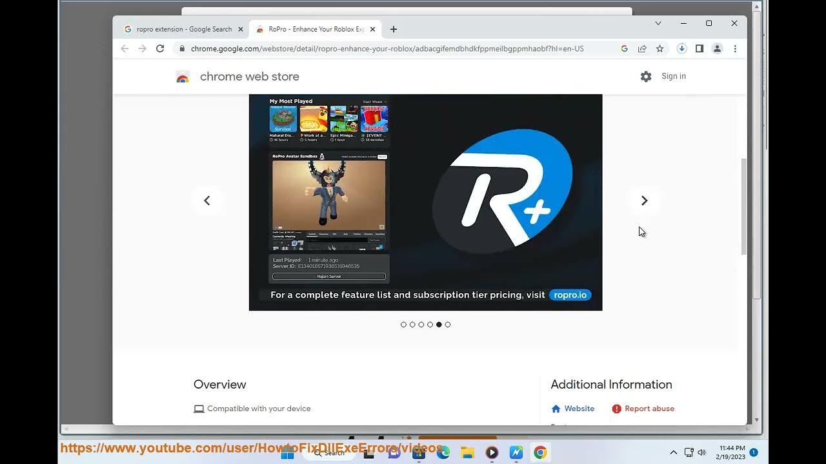Open Google Chrome taskbar icon

click(541, 452)
